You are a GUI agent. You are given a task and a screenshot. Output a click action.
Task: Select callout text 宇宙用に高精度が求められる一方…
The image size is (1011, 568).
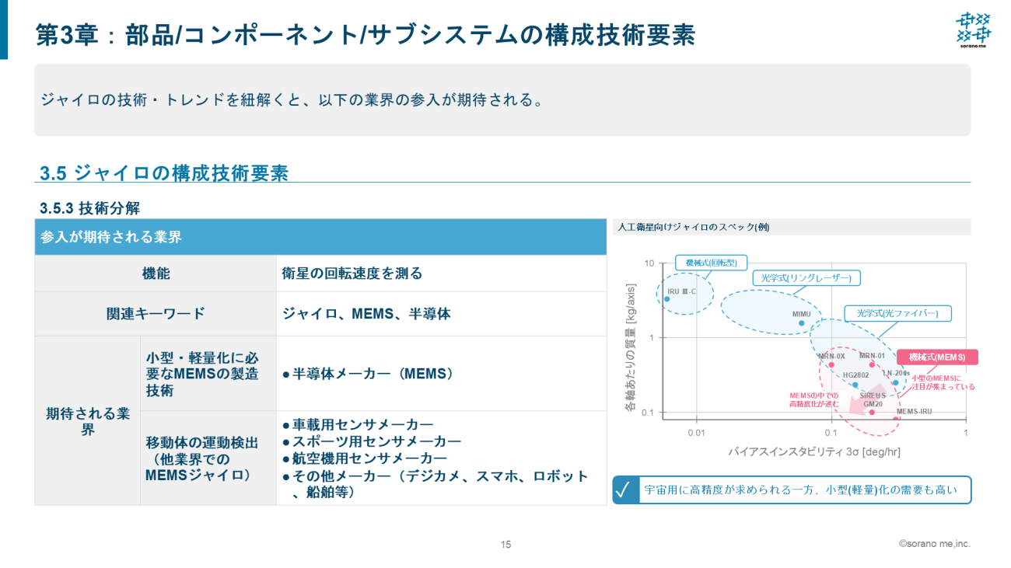801,490
